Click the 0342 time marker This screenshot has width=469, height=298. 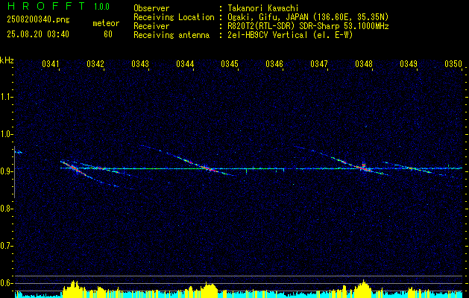click(x=95, y=64)
